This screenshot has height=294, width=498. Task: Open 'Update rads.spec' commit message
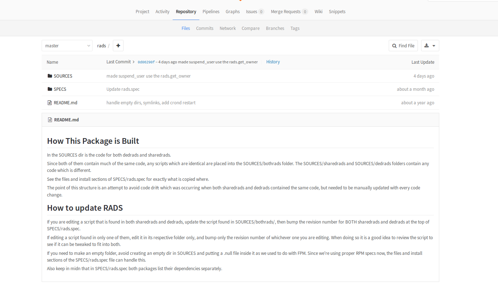tap(123, 89)
